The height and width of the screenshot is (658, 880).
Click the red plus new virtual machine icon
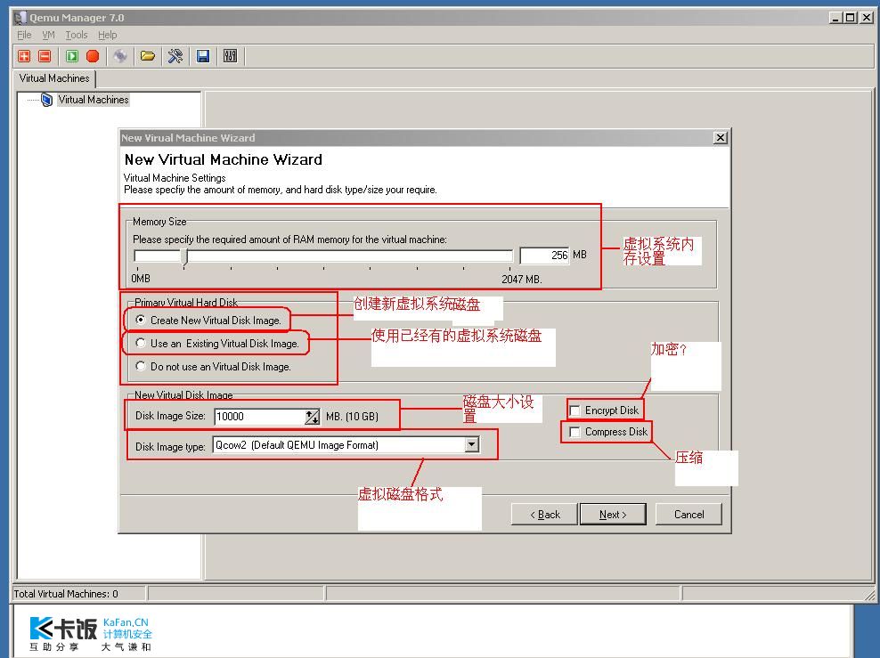pos(24,56)
